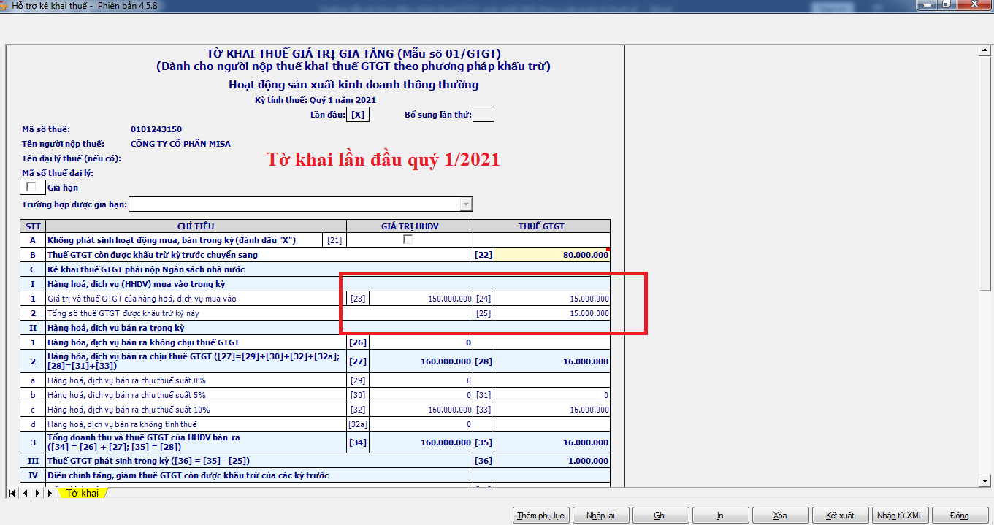This screenshot has width=994, height=525.
Task: Print using the In button
Action: (720, 516)
